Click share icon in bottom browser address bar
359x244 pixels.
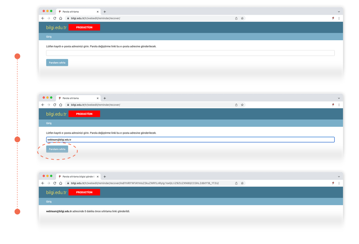236,183
